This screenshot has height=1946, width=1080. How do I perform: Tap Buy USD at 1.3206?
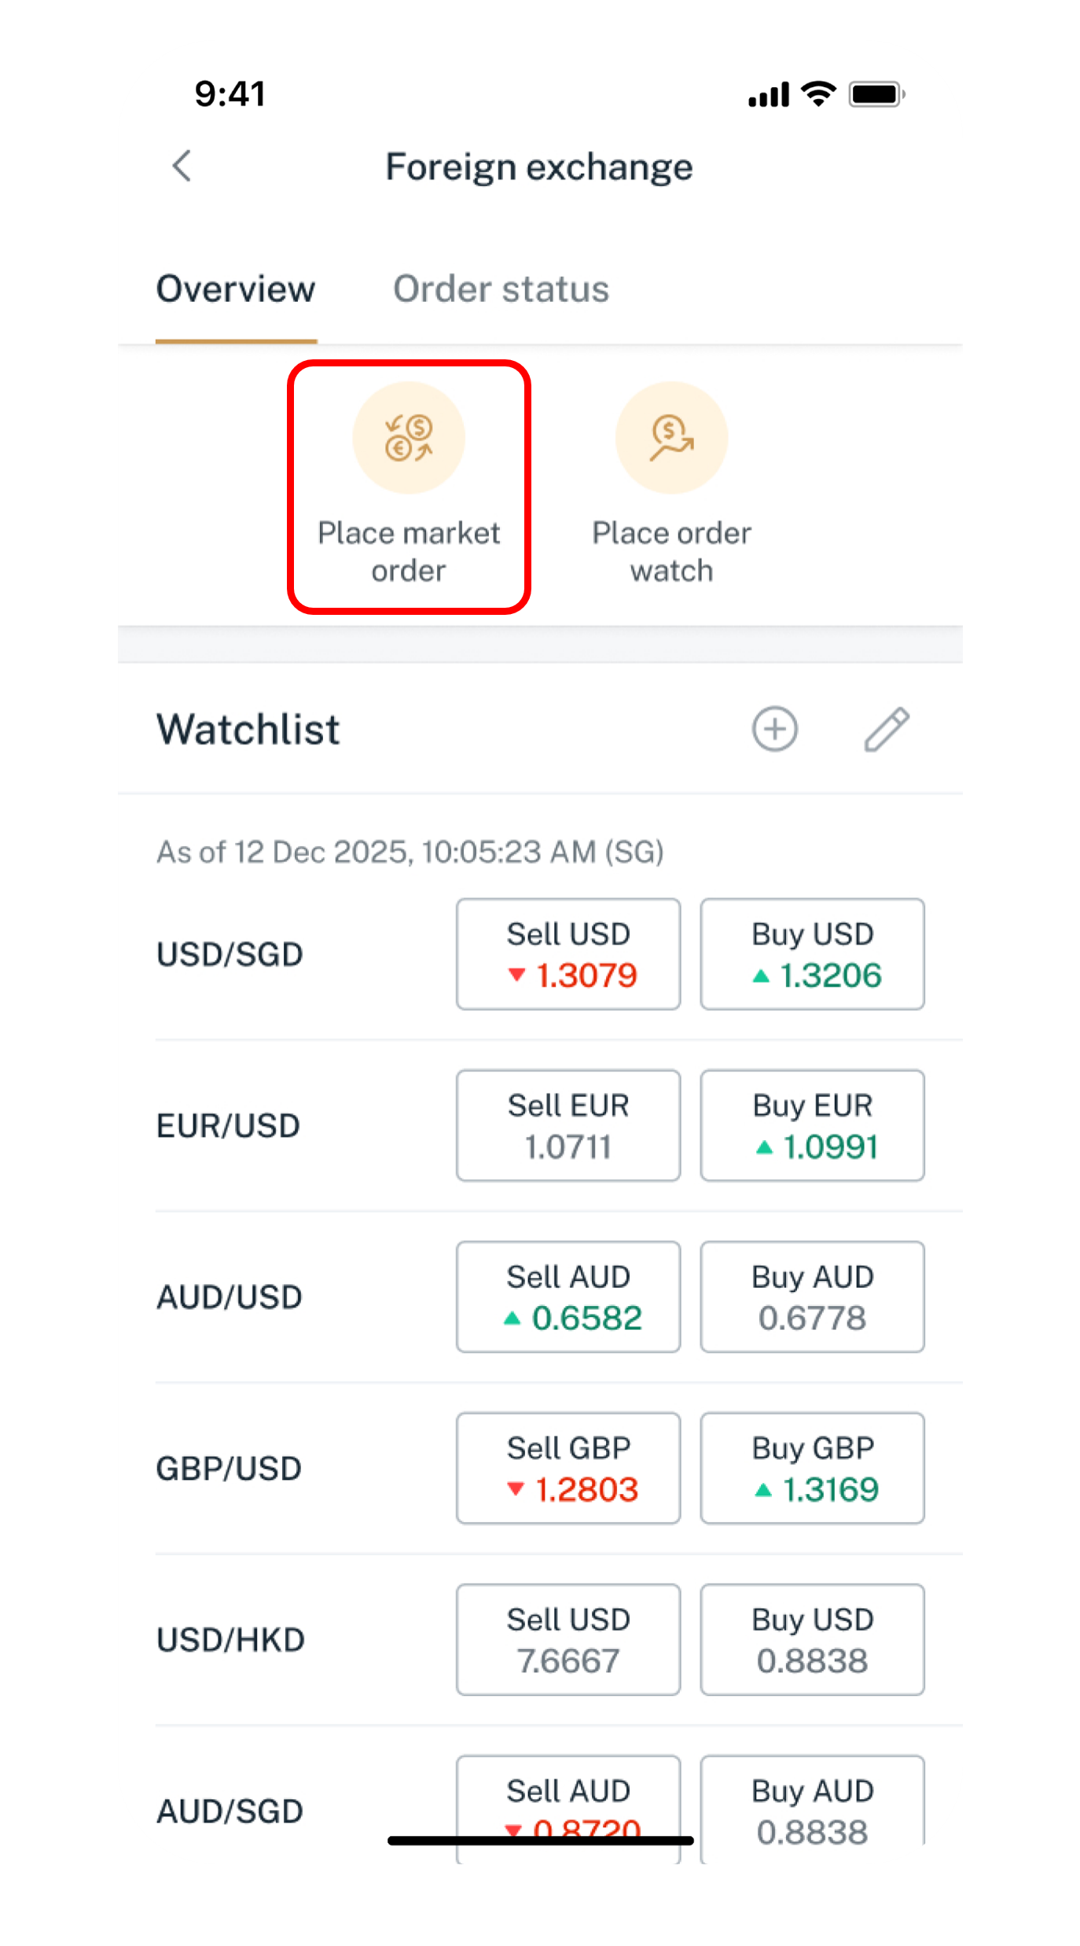[812, 954]
